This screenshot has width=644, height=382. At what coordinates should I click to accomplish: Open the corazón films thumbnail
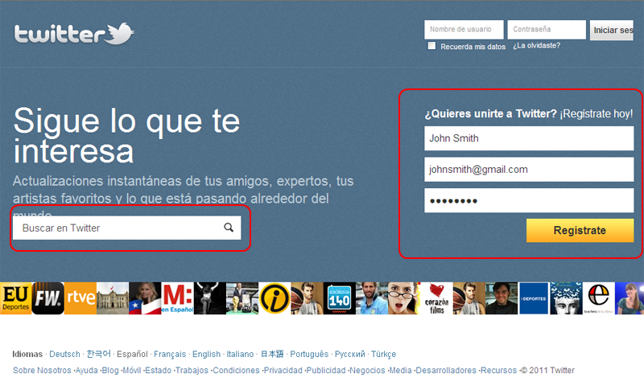pyautogui.click(x=436, y=298)
